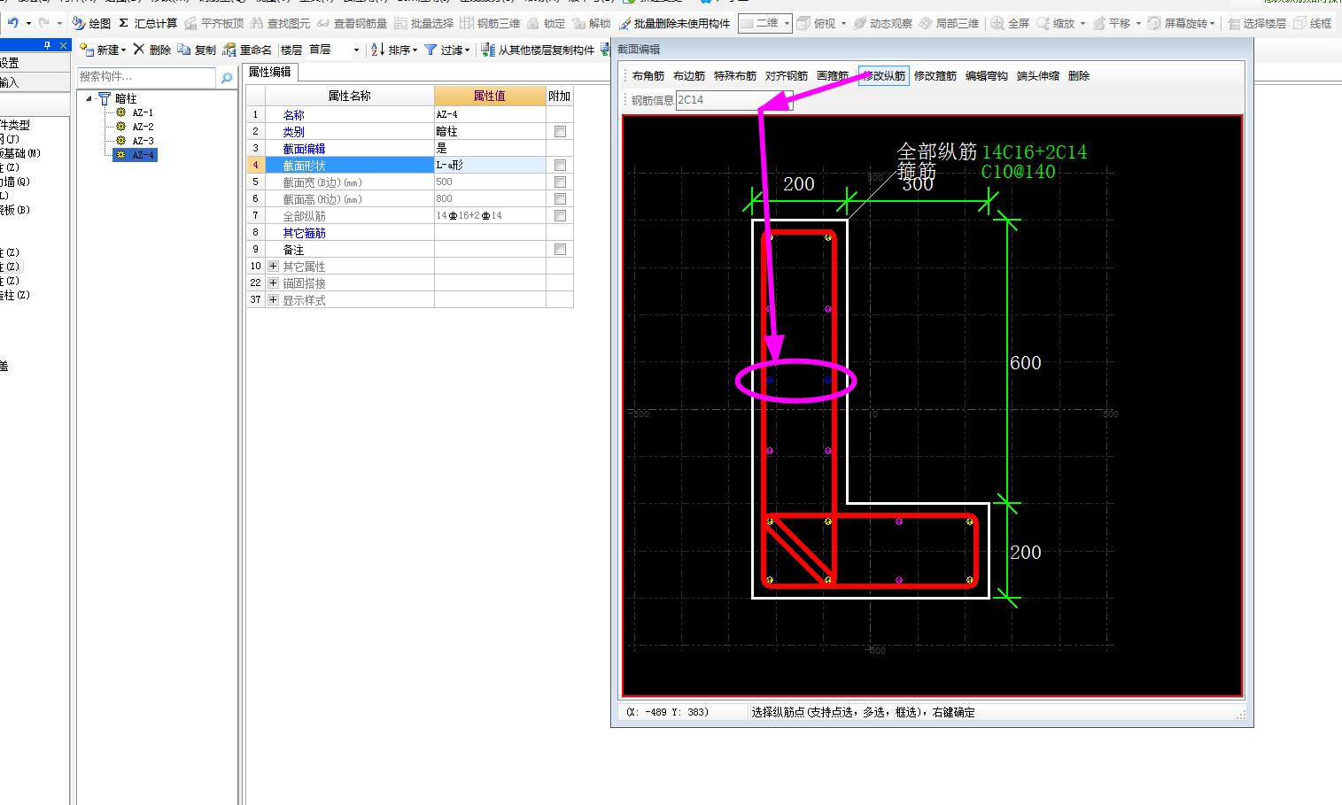This screenshot has width=1342, height=805.
Task: Click the redo arrow icon
Action: [43, 23]
